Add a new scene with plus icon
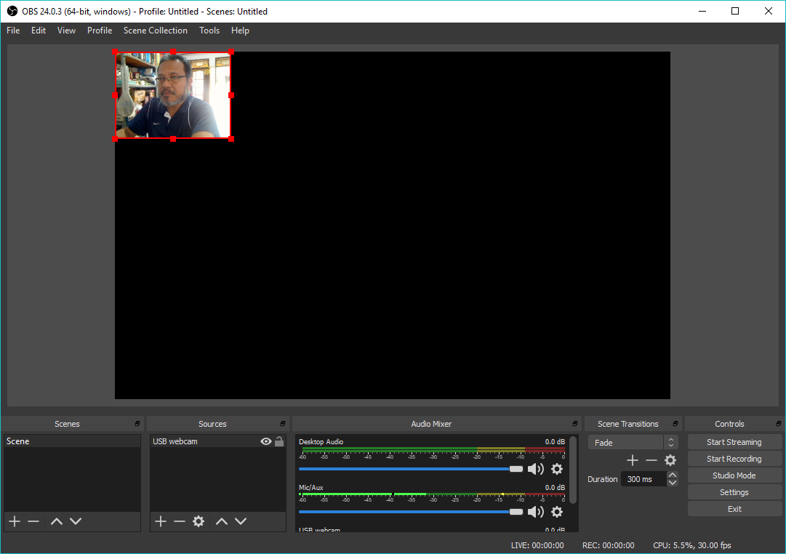 [x=15, y=521]
